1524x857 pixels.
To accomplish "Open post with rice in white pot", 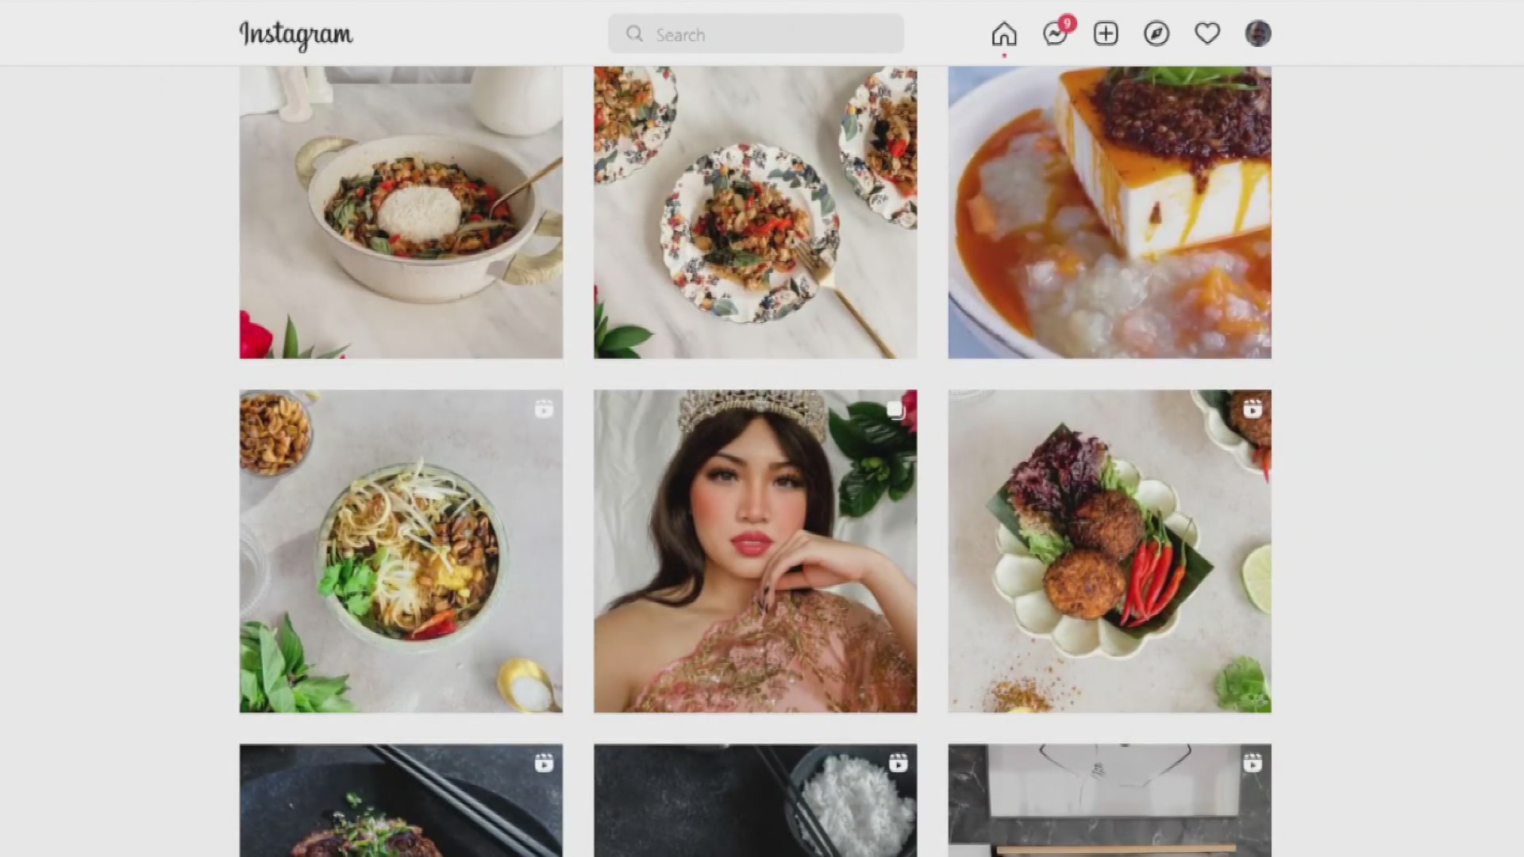I will click(401, 213).
